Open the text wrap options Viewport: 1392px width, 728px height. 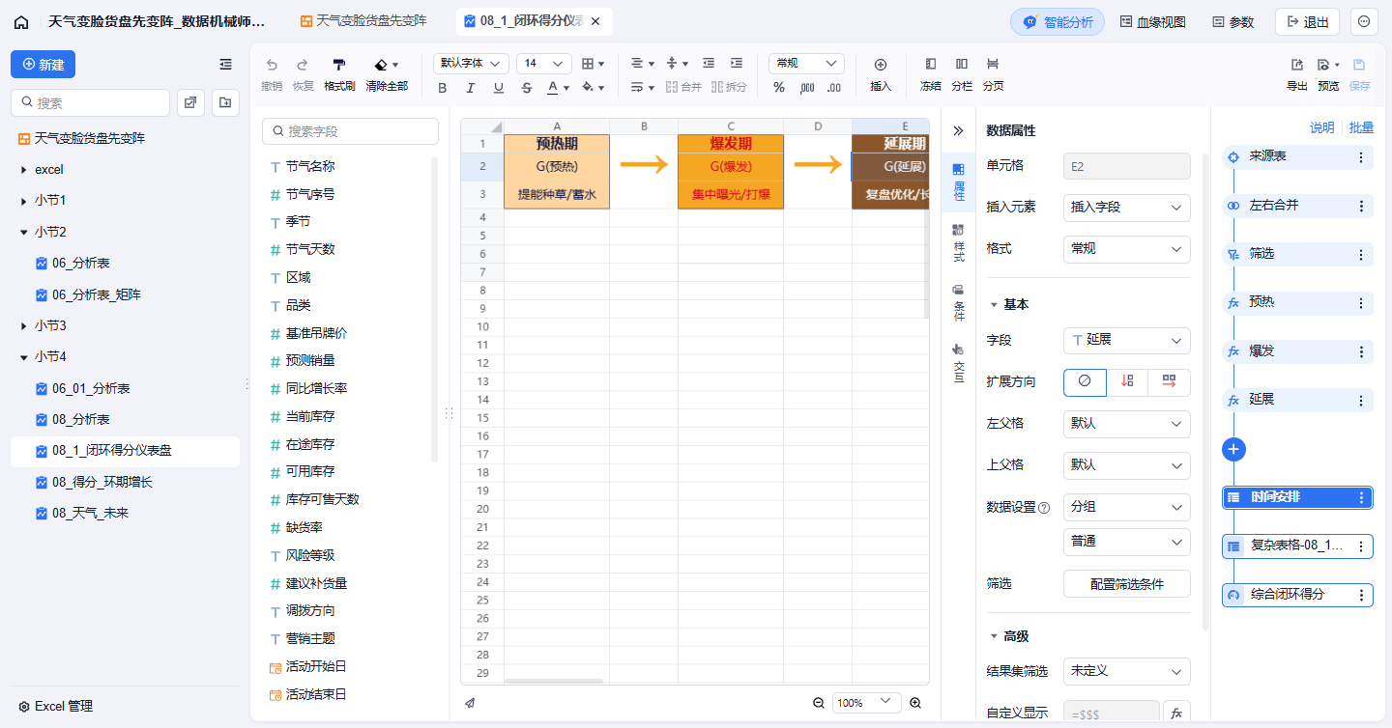(643, 88)
